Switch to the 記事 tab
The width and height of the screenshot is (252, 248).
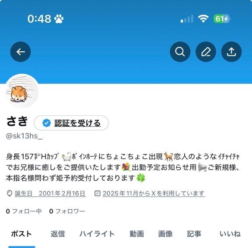click(194, 234)
